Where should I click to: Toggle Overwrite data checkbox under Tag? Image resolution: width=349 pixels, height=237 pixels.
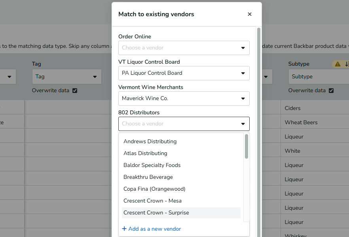(75, 91)
